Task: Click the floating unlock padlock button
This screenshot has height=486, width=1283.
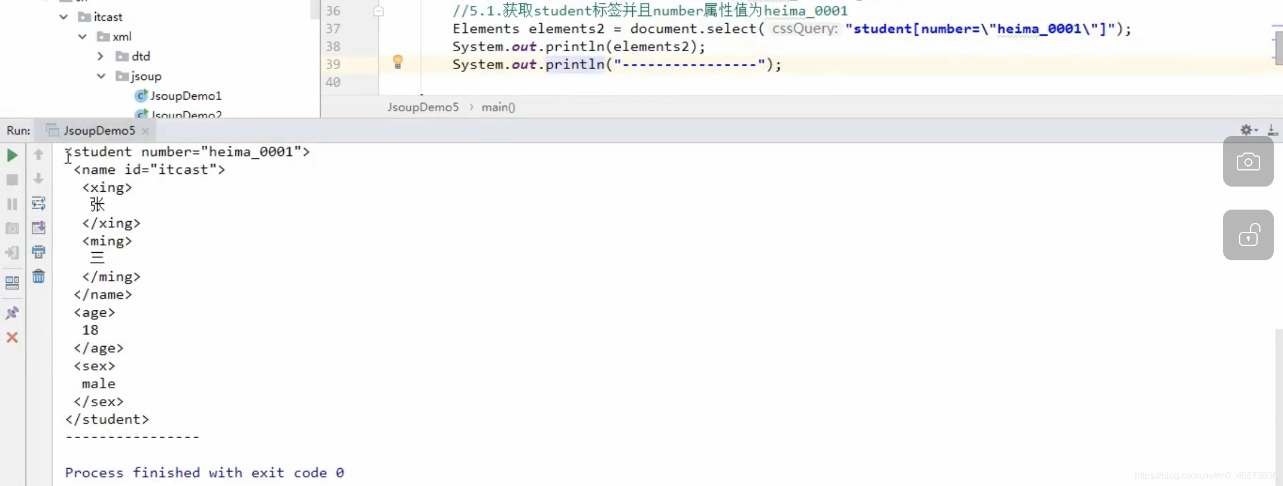Action: 1248,235
